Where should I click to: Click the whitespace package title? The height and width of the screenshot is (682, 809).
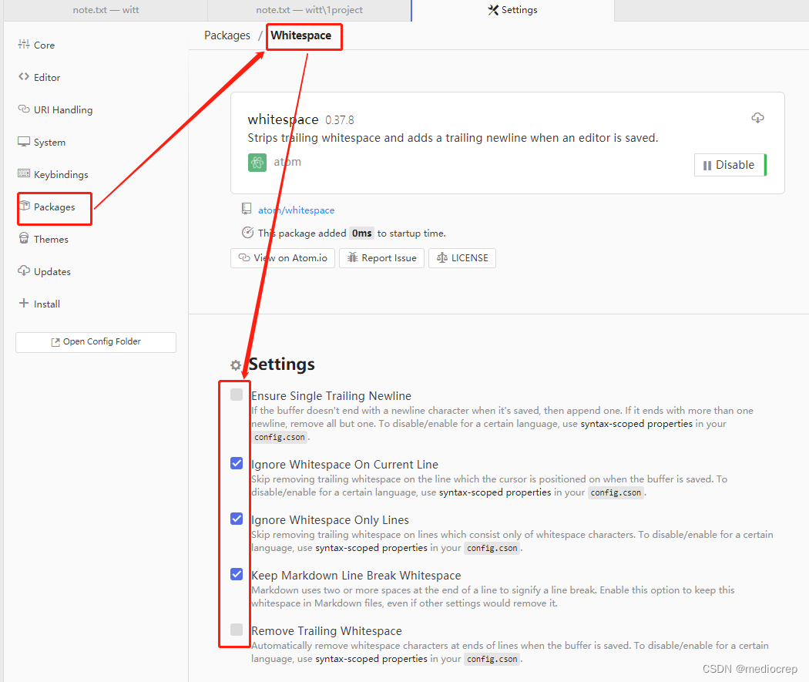click(x=283, y=119)
